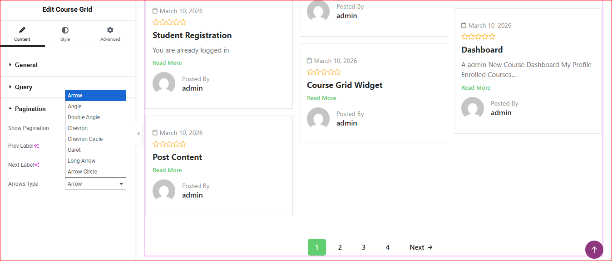Pick the Long Arrow option

pyautogui.click(x=82, y=161)
